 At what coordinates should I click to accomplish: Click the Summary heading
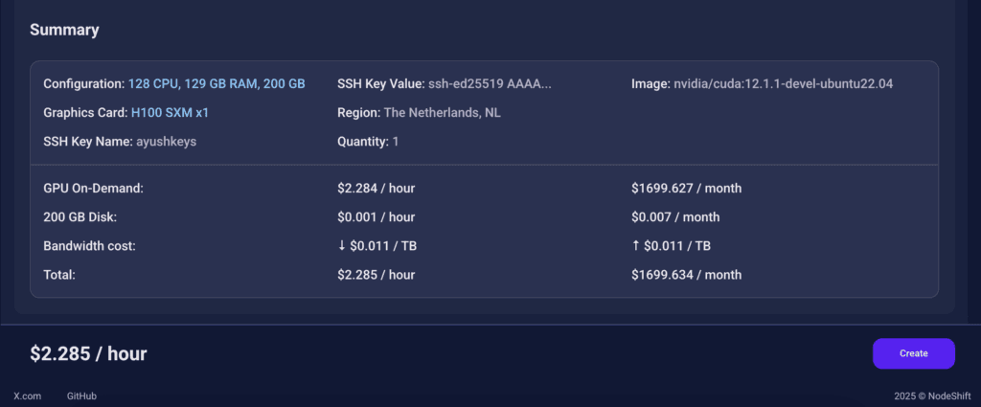click(x=64, y=30)
